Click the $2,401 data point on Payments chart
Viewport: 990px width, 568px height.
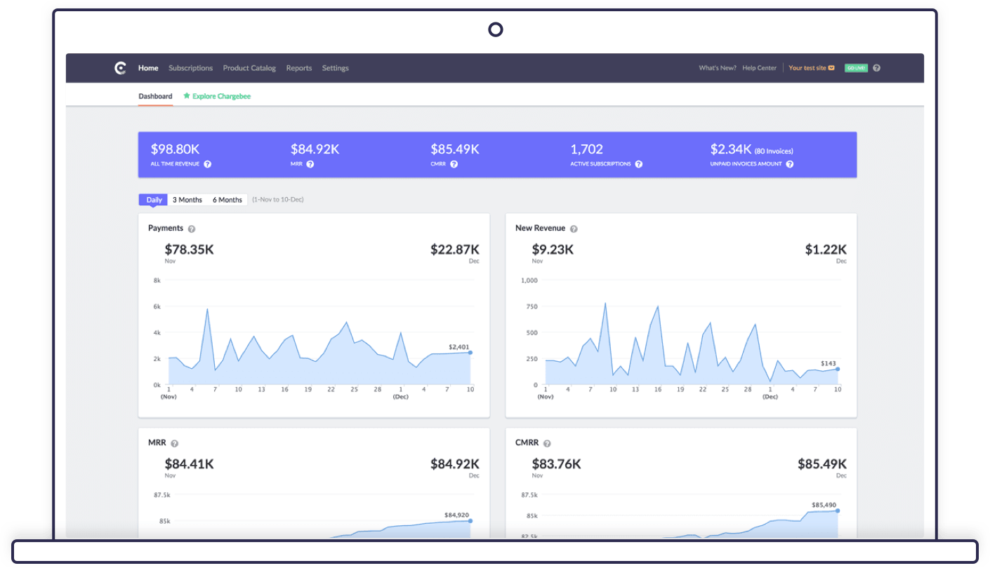pyautogui.click(x=470, y=353)
